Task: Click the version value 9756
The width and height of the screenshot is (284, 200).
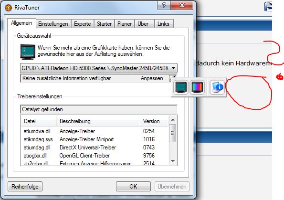Action: pos(149,156)
